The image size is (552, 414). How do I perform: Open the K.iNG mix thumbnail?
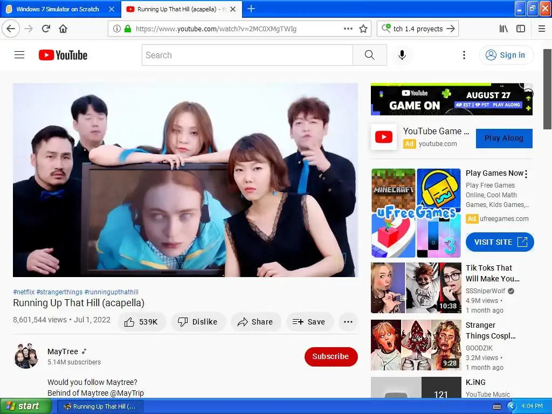pyautogui.click(x=416, y=388)
